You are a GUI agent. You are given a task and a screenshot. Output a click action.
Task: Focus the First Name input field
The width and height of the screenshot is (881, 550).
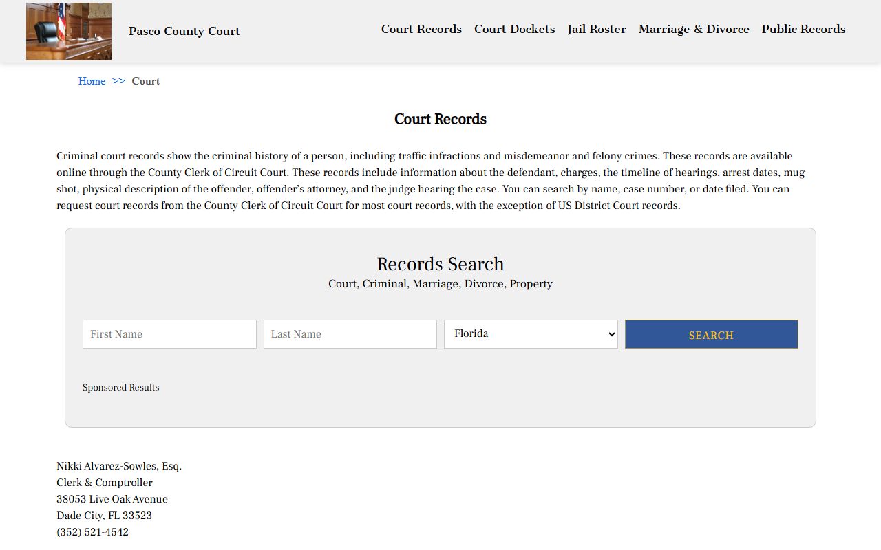[169, 334]
